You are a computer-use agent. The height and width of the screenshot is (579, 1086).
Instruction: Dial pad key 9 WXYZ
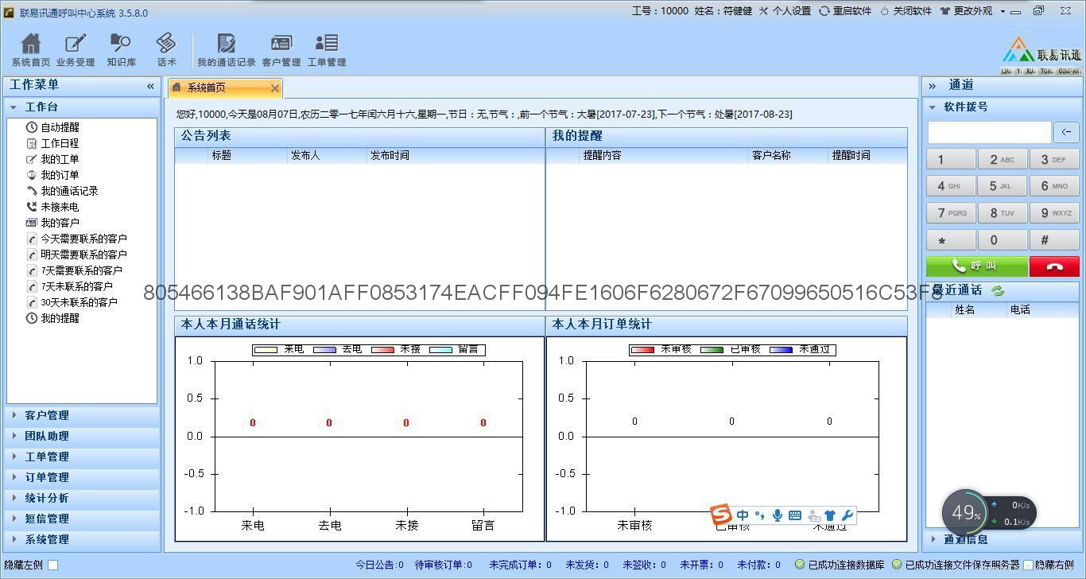click(x=1054, y=213)
